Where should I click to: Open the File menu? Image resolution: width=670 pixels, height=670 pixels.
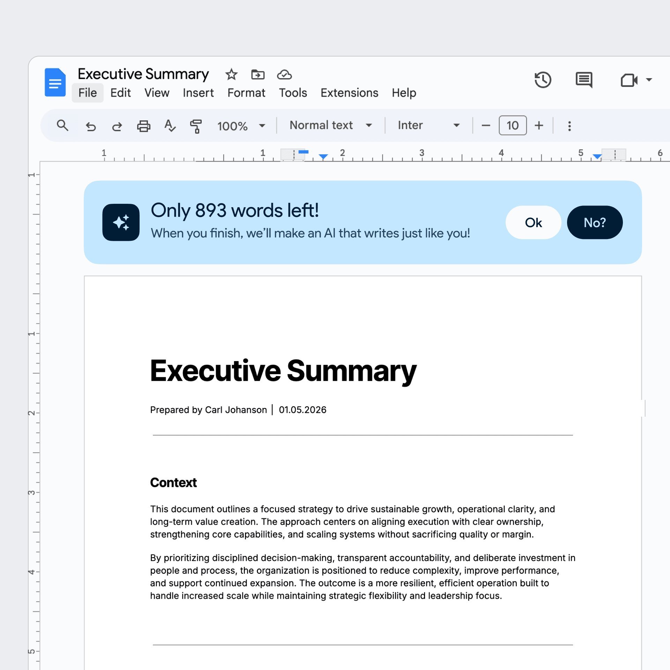coord(87,93)
